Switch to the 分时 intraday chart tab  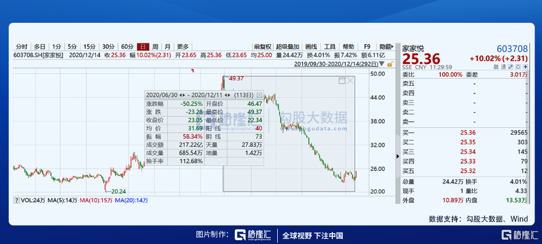(21, 47)
